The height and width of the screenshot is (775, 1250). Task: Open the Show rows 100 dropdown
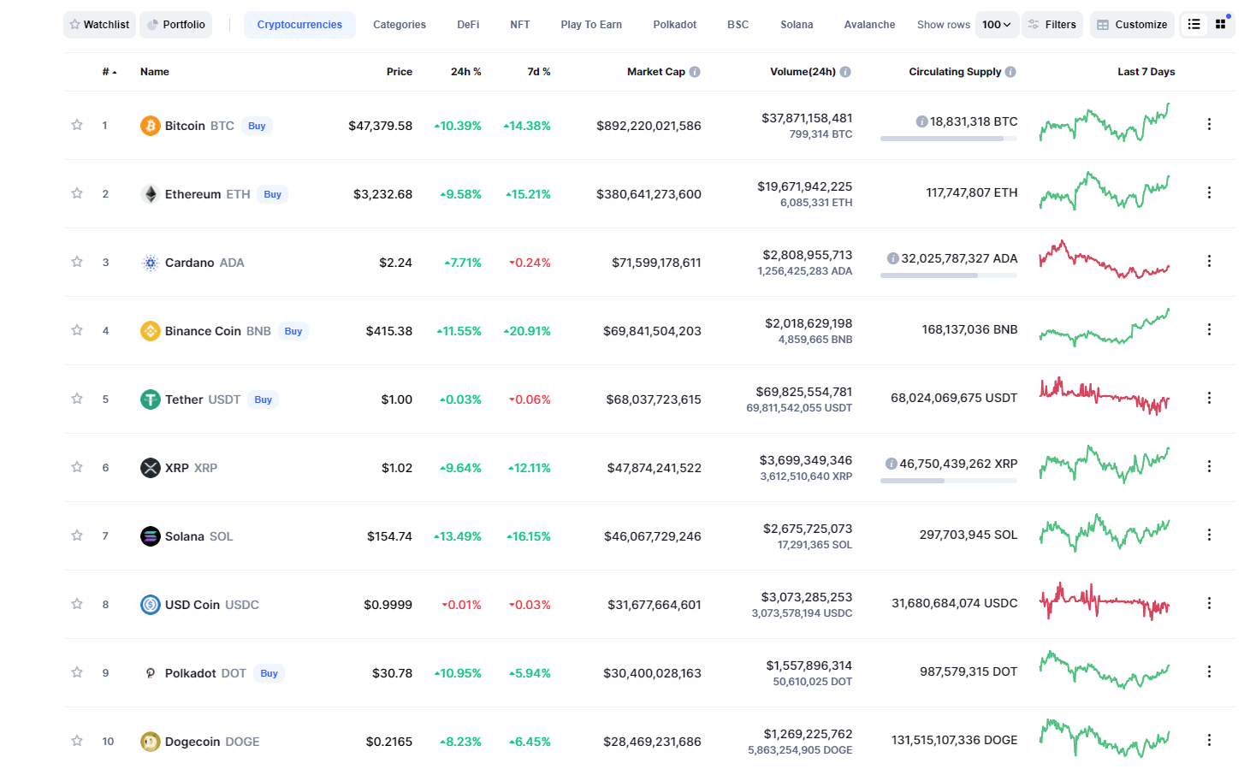click(997, 25)
